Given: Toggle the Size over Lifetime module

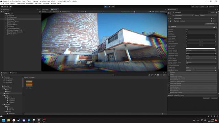Looking at the screenshot, I should [169, 89].
